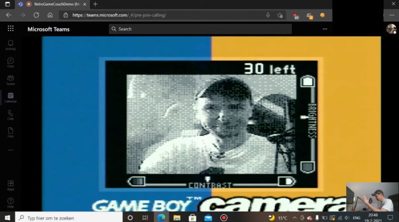Open Teams section in sidebar

(x=10, y=80)
